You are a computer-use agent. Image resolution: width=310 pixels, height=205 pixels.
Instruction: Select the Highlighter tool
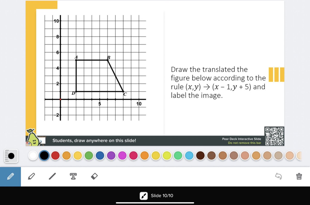click(x=32, y=177)
